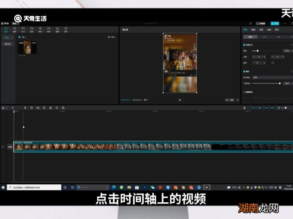Click the Scale slider handle

(x=258, y=51)
